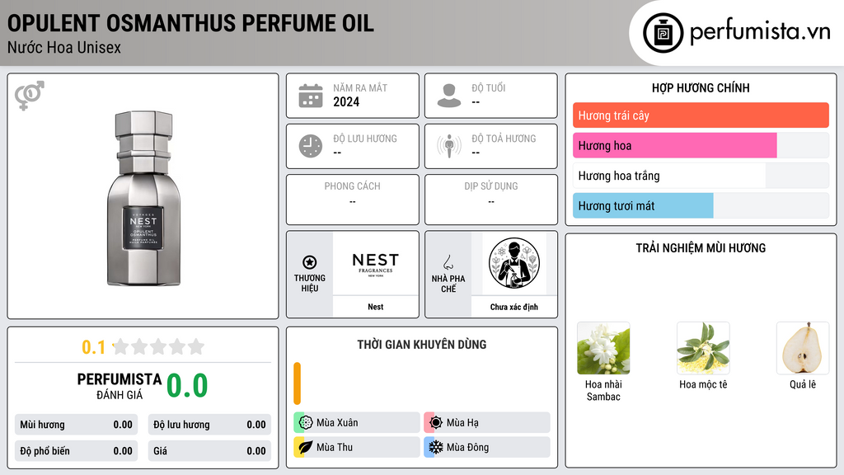Click the Độ phổ biến 0.00 score row
Screen dimensions: 844x475
pyautogui.click(x=77, y=451)
